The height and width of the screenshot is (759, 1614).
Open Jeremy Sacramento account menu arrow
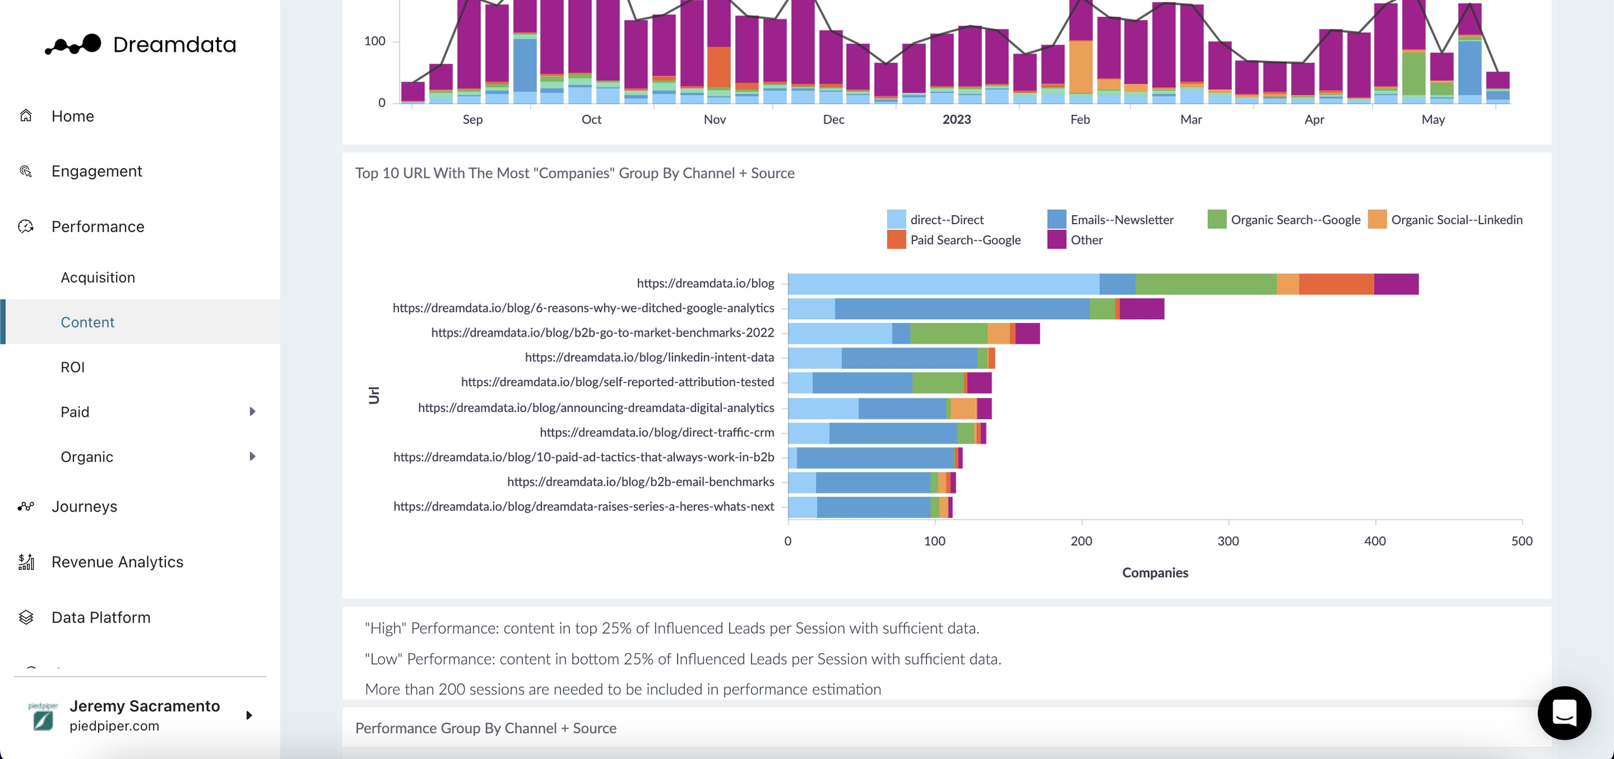point(249,715)
